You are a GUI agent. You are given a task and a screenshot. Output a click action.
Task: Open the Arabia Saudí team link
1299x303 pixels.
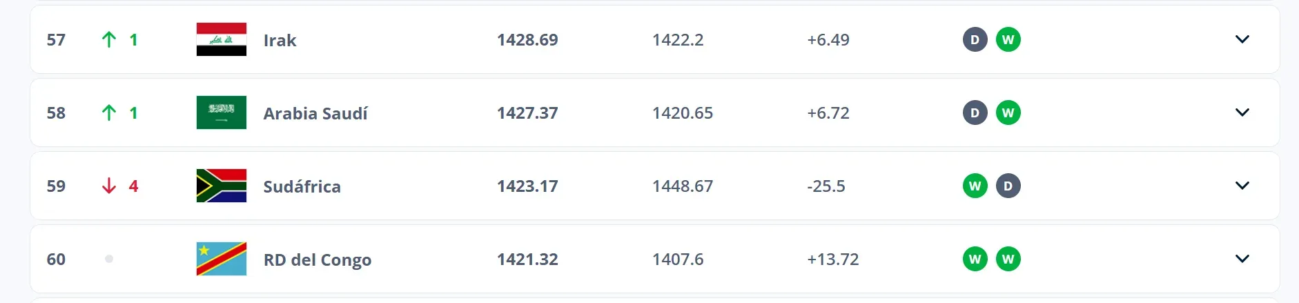315,113
